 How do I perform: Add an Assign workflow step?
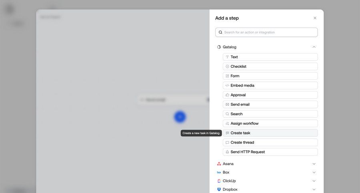(x=270, y=123)
